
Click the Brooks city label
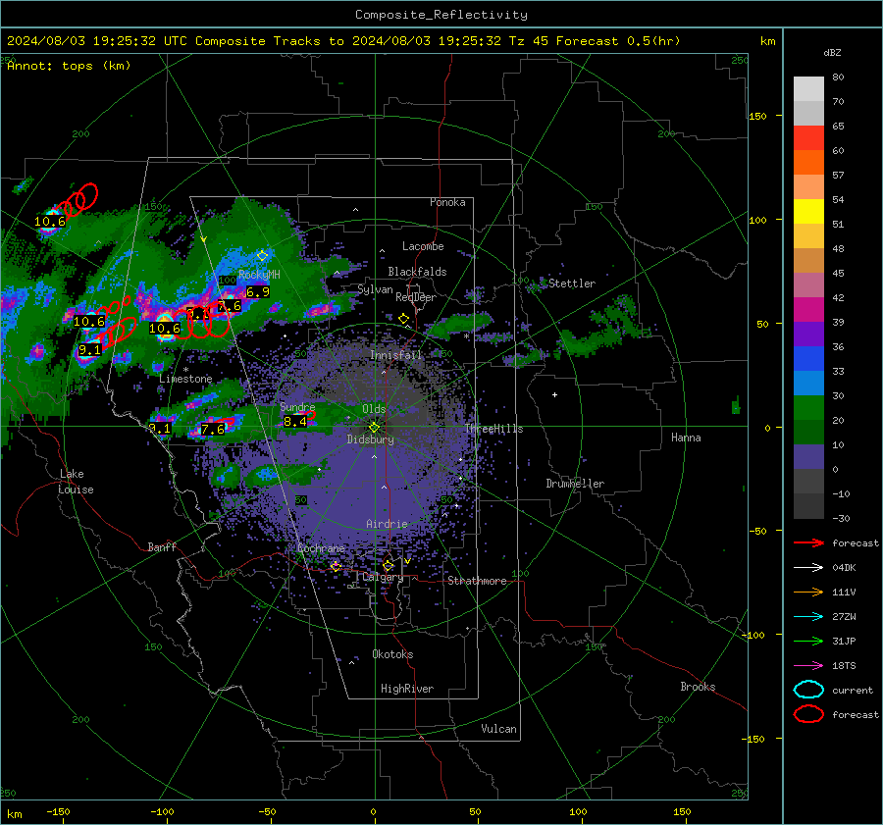(698, 687)
